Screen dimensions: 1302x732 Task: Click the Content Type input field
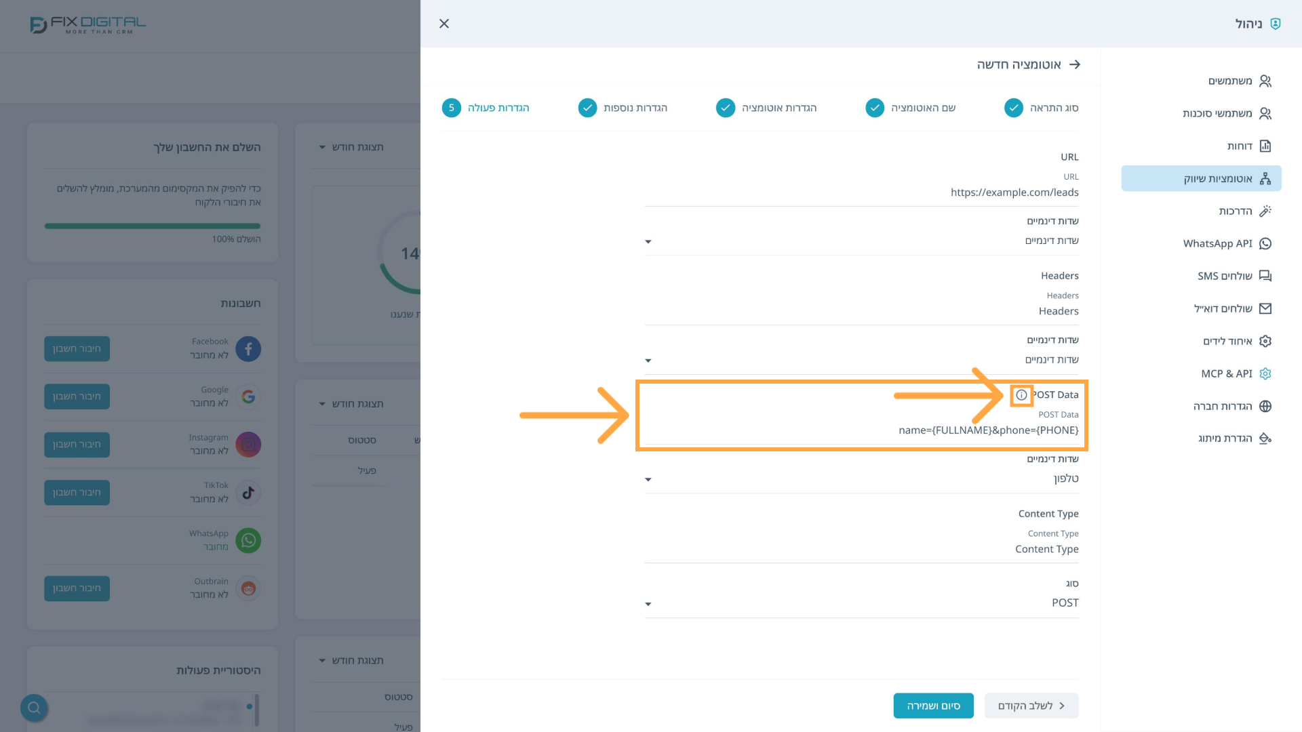click(862, 549)
